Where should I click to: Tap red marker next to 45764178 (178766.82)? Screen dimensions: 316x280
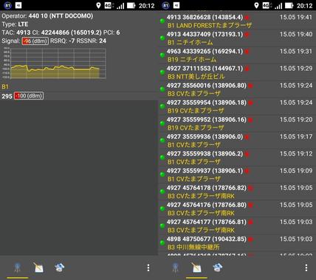pos(250,189)
